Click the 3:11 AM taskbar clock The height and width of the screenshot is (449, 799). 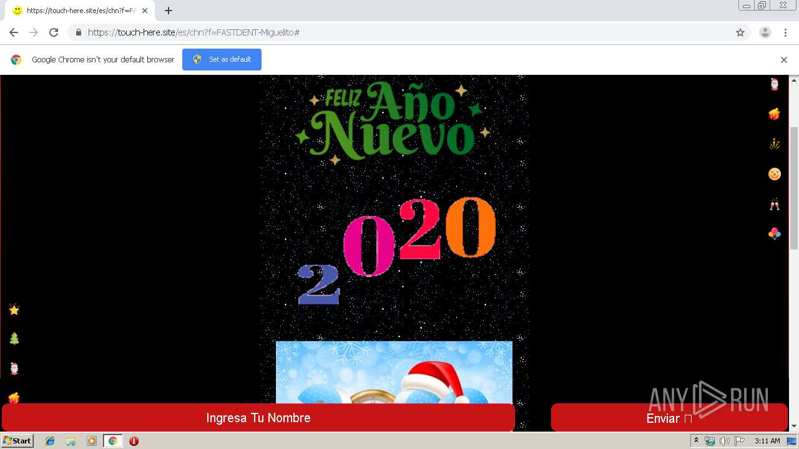click(x=767, y=441)
